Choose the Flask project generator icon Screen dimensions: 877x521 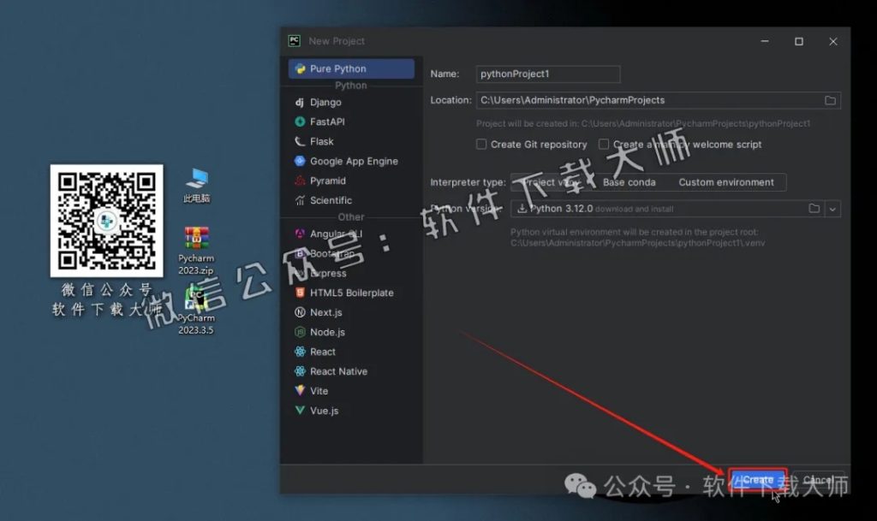[x=298, y=141]
